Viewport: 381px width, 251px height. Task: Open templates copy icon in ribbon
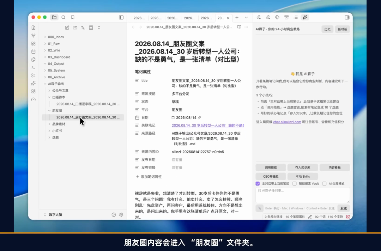pyautogui.click(x=34, y=60)
